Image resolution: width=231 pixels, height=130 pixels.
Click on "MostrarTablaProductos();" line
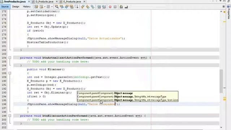tap(48, 42)
